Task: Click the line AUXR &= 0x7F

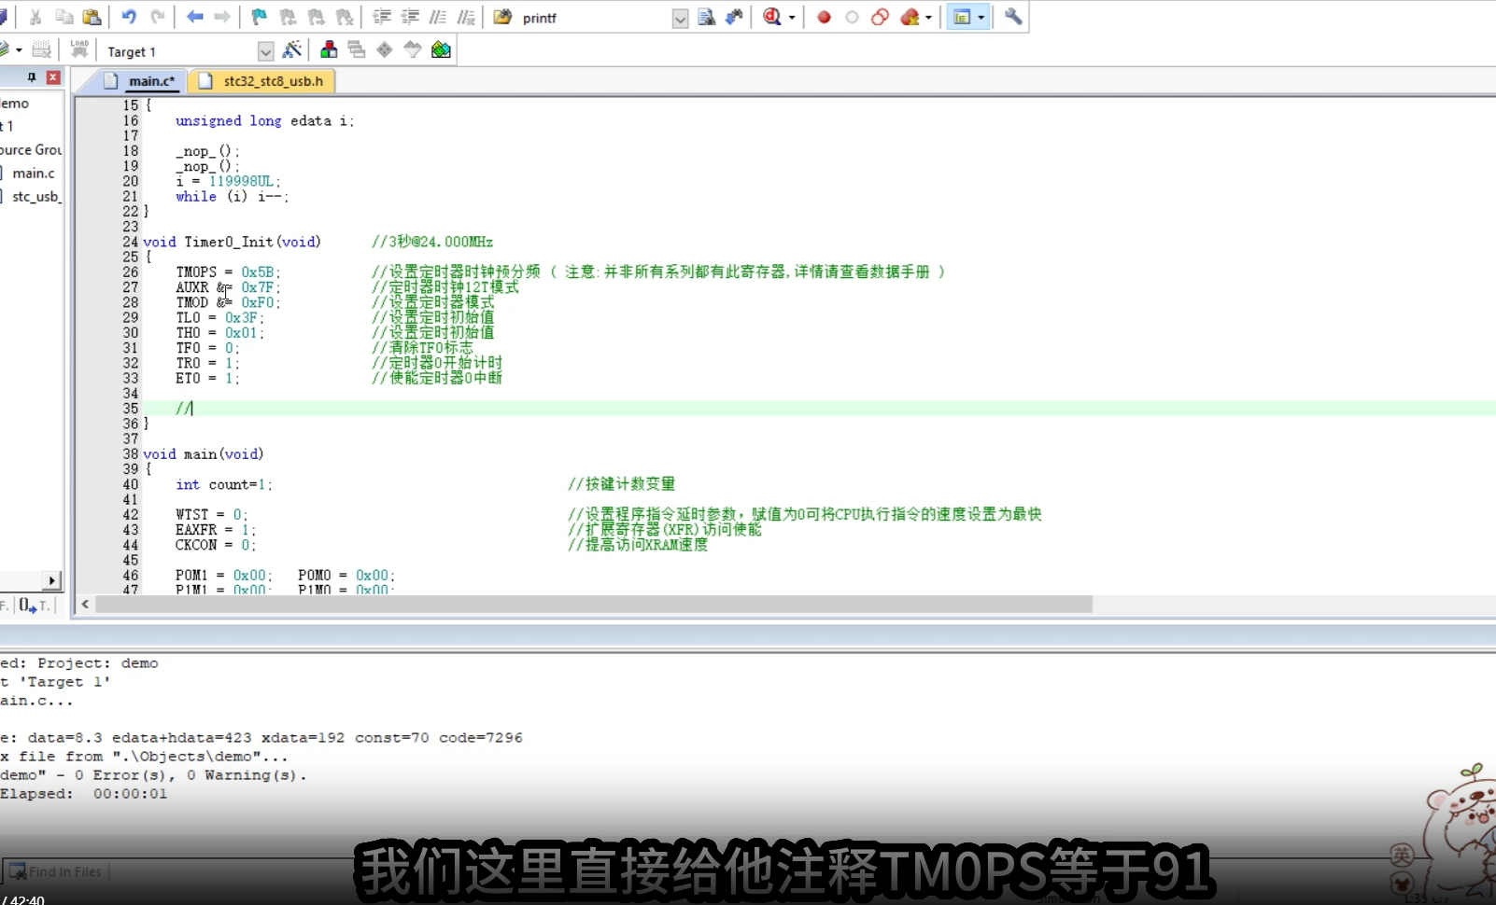Action: [x=228, y=287]
